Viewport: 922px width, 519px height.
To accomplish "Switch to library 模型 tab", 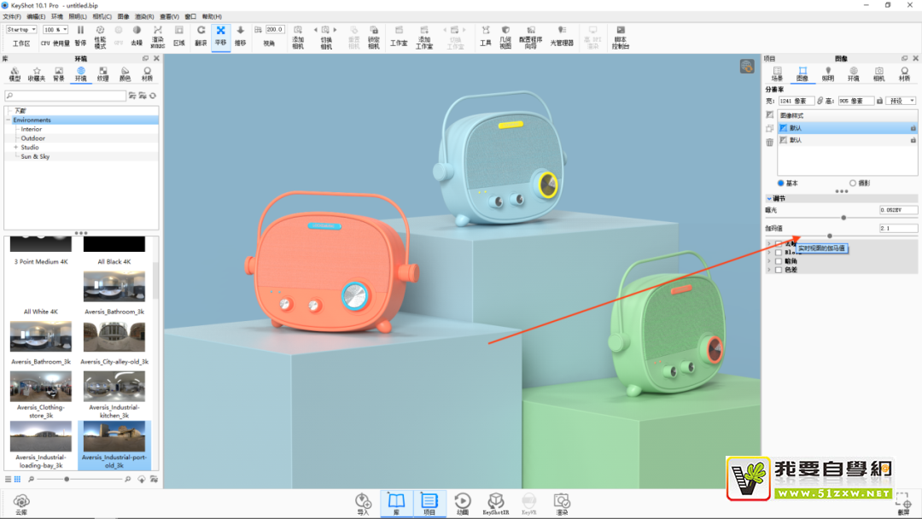I will tap(15, 74).
